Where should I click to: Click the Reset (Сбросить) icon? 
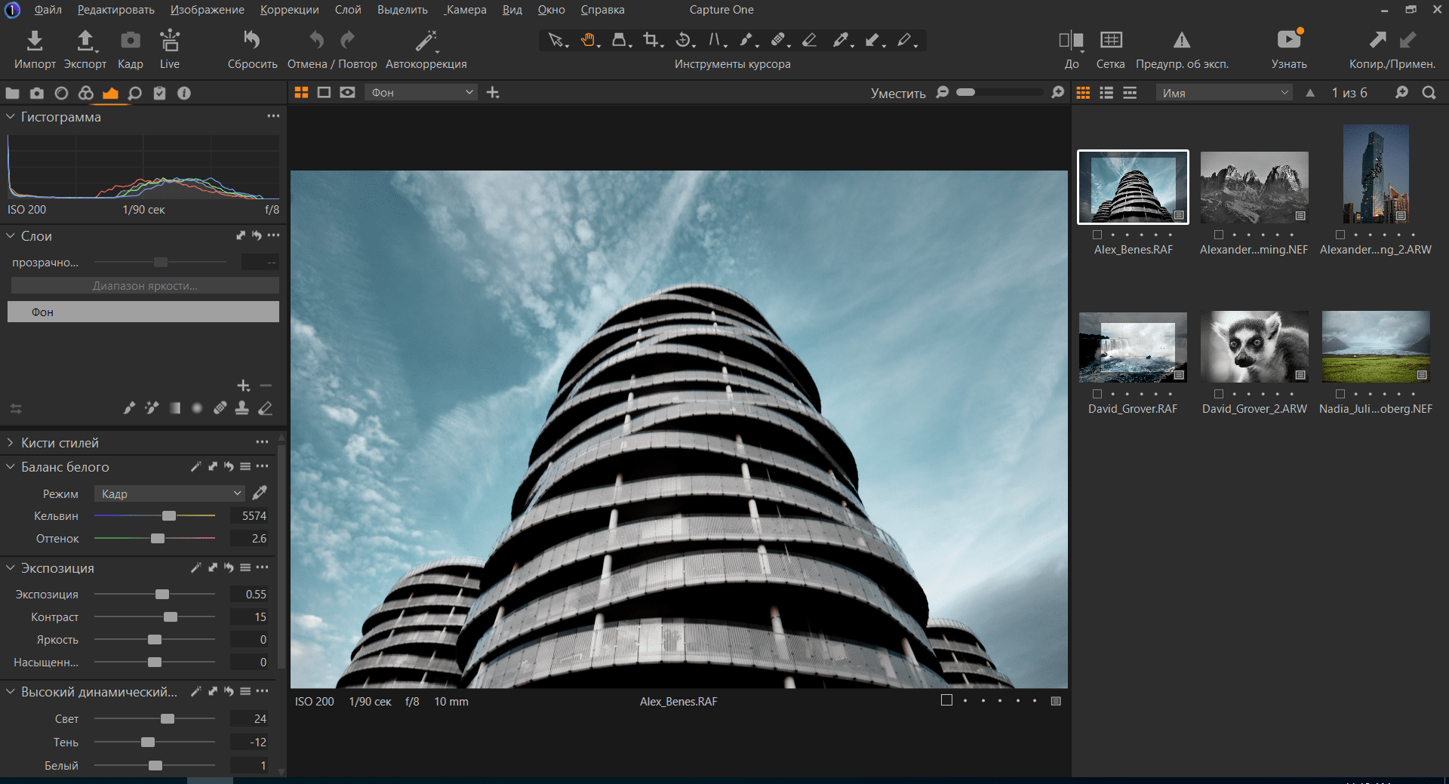click(252, 40)
